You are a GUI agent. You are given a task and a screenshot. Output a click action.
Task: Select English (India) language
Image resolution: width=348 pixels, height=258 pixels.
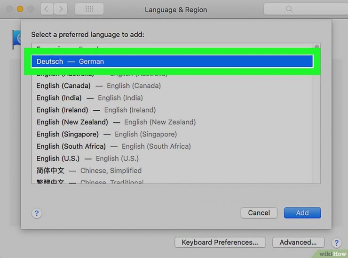click(x=172, y=98)
